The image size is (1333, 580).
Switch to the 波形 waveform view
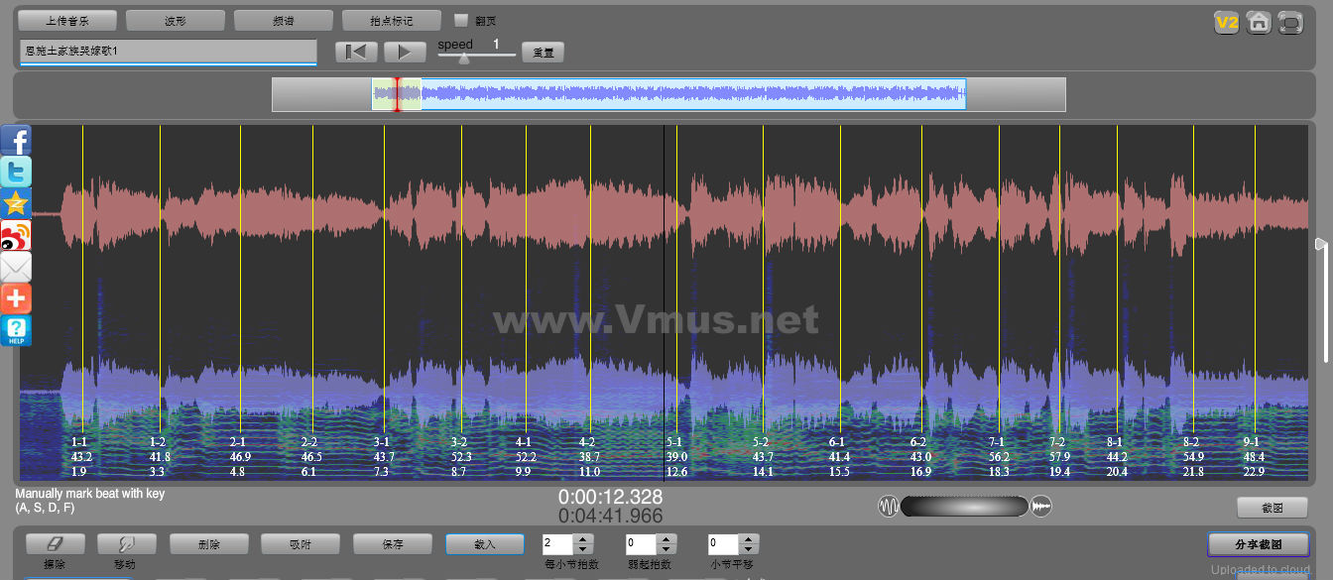[x=176, y=20]
